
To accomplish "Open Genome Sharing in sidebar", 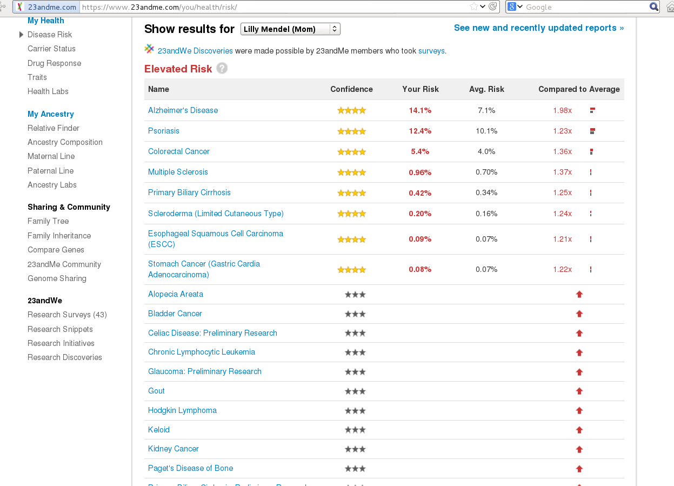I will 57,278.
